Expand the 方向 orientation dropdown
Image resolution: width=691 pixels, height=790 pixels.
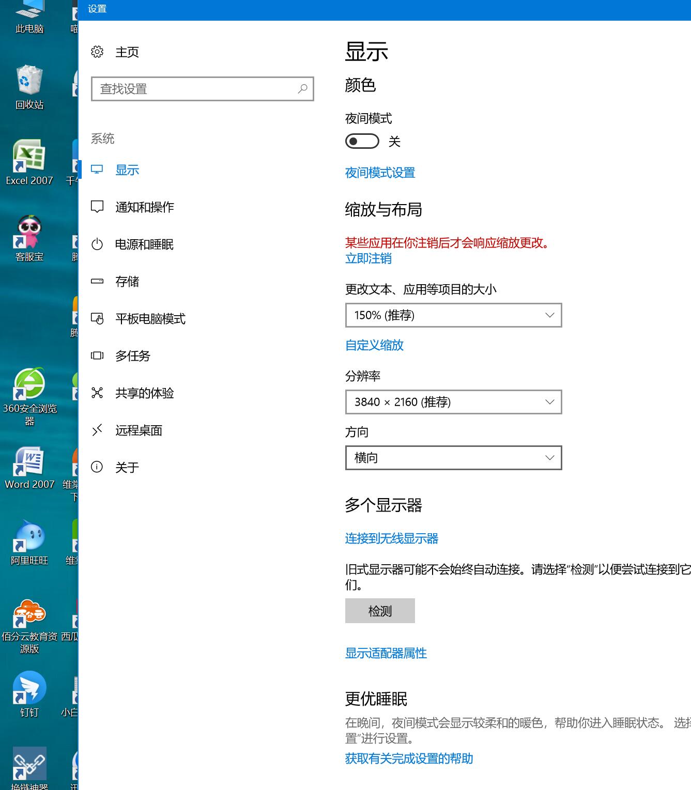pos(453,458)
